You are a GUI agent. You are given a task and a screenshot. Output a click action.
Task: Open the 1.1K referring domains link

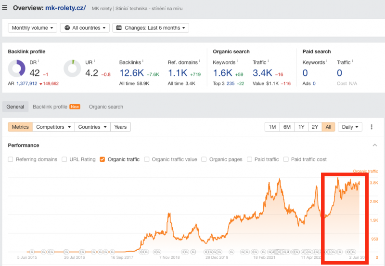pos(178,73)
